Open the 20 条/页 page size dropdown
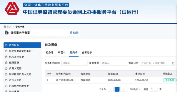Image resolution: width=177 pixels, height=92 pixels. pos(135,89)
